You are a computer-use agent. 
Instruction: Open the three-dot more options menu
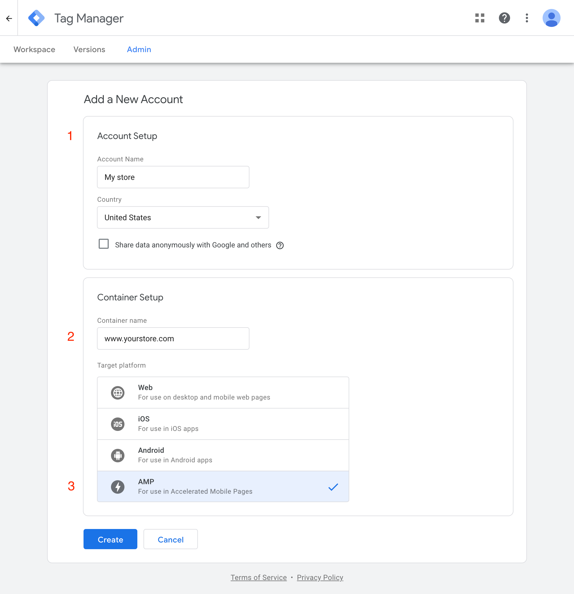(527, 18)
